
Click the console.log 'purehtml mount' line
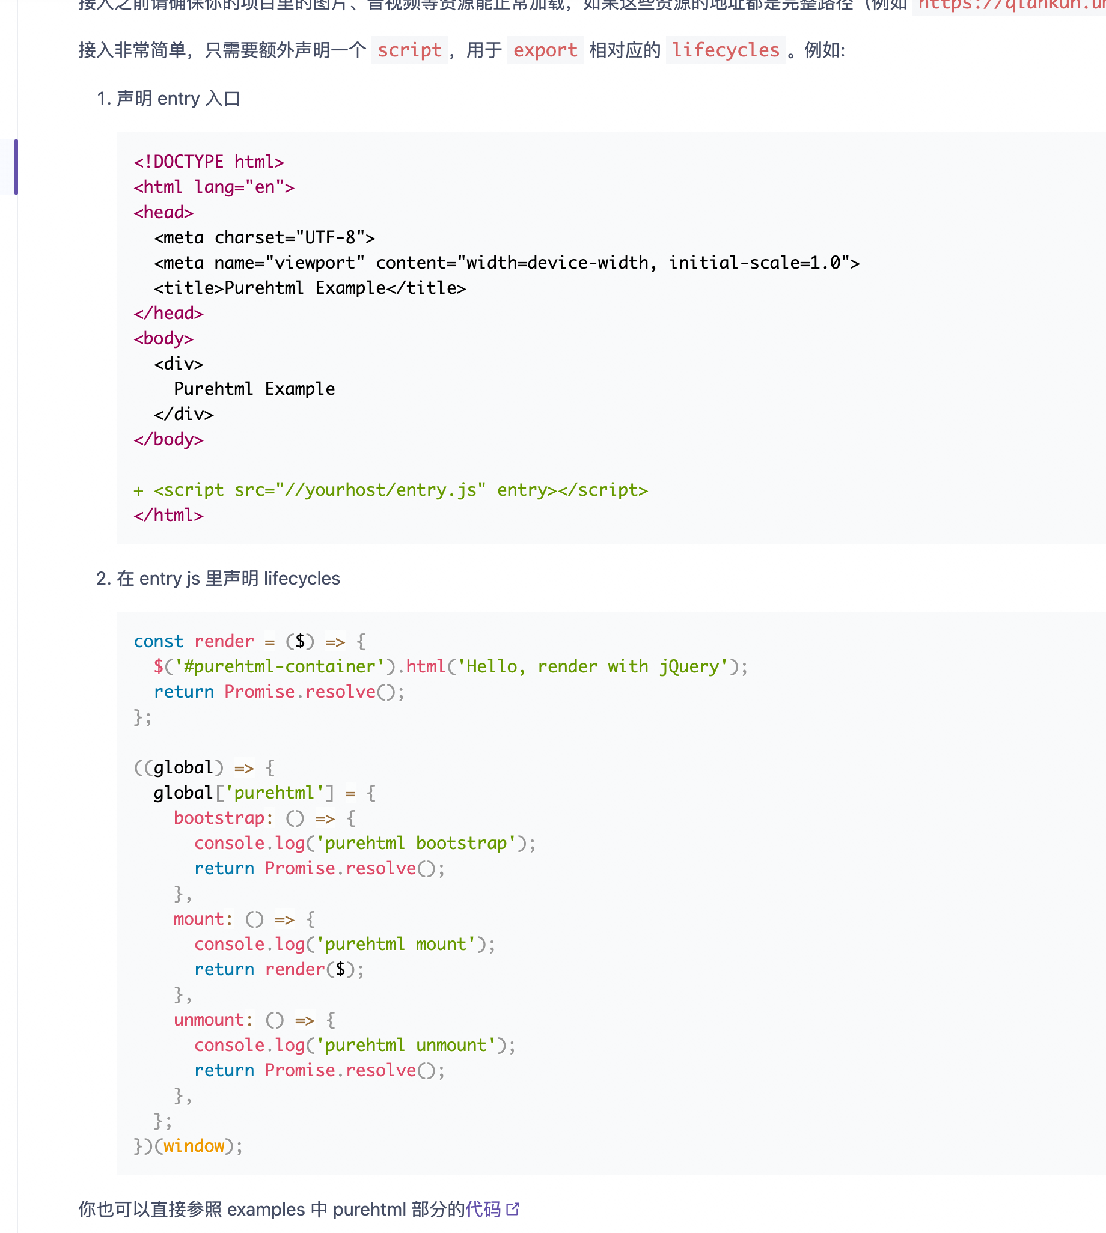[345, 944]
